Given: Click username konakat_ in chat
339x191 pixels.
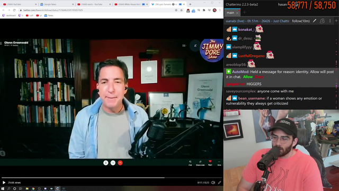Looking at the screenshot, I should (x=246, y=30).
